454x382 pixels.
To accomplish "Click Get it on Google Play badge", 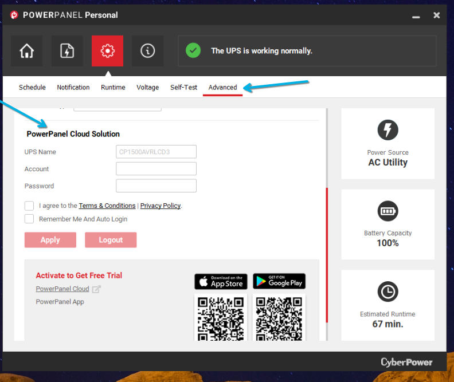I will [279, 281].
